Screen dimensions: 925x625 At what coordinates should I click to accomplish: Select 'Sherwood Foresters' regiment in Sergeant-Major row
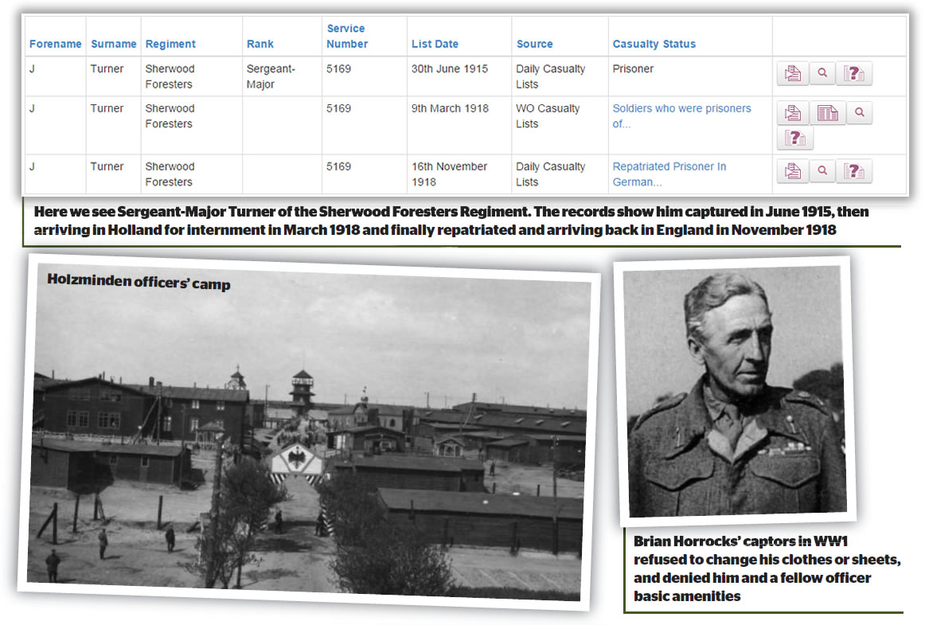170,76
